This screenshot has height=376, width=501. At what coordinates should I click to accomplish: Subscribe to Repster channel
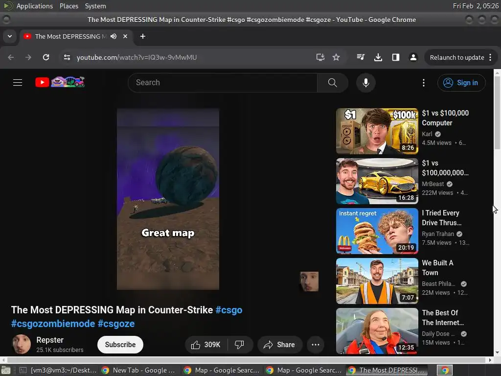pos(120,345)
